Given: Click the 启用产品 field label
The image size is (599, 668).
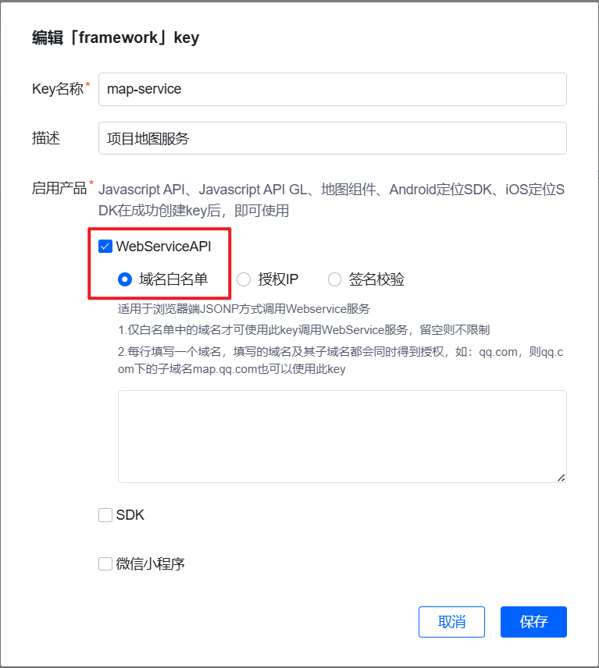Looking at the screenshot, I should pos(59,188).
